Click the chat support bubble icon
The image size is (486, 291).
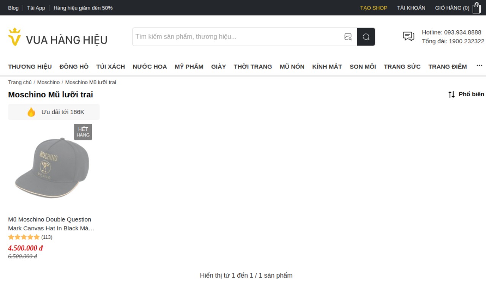coord(409,36)
